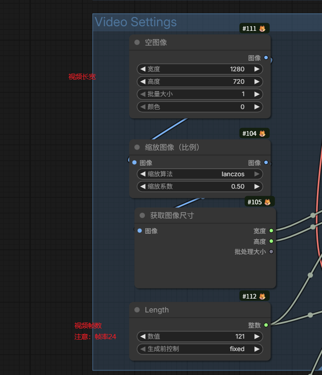Screen dimensions: 322x375
Task: Increase 宽度 value with right arrow
Action: point(257,69)
